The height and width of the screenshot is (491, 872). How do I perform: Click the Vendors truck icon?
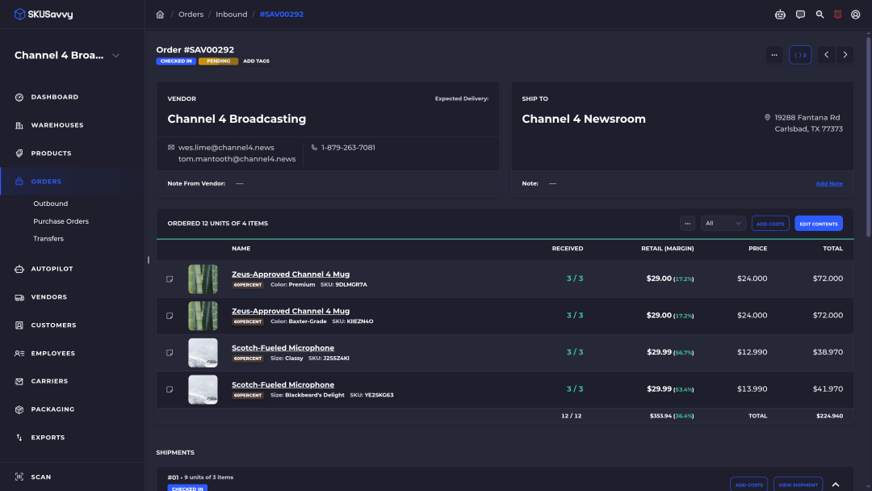19,297
